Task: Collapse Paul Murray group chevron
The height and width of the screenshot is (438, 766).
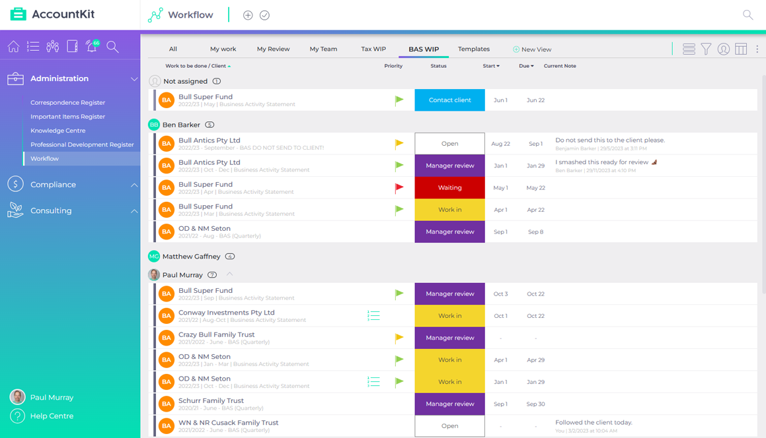Action: 229,274
